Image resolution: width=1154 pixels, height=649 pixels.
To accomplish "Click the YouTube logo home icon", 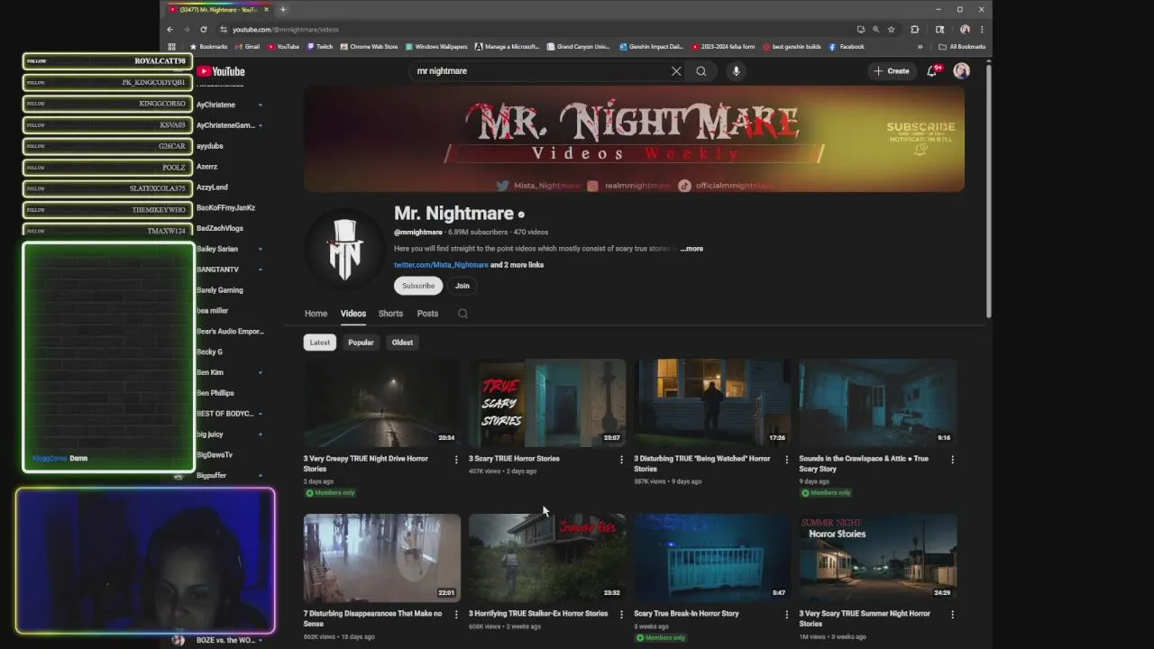I will 221,71.
